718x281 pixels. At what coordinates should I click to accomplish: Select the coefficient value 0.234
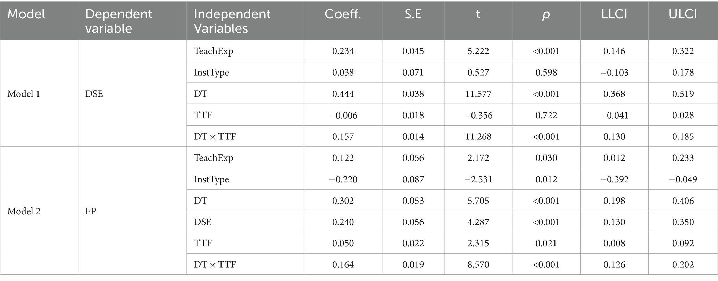pyautogui.click(x=343, y=51)
